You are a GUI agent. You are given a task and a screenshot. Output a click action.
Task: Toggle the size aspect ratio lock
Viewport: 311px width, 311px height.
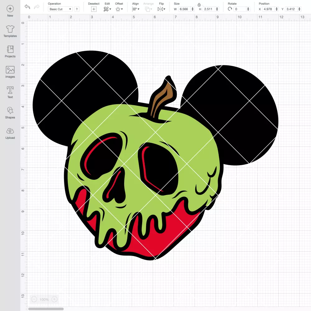(199, 5)
